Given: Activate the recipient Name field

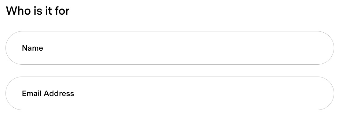Looking at the screenshot, I should [x=170, y=48].
